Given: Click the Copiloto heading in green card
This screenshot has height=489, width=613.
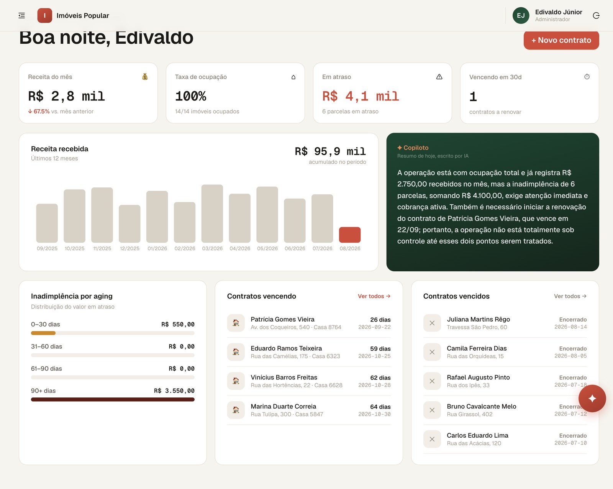Looking at the screenshot, I should click(413, 148).
